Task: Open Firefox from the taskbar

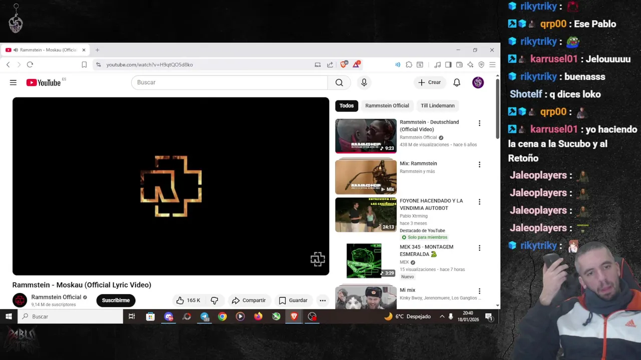Action: 258,316
